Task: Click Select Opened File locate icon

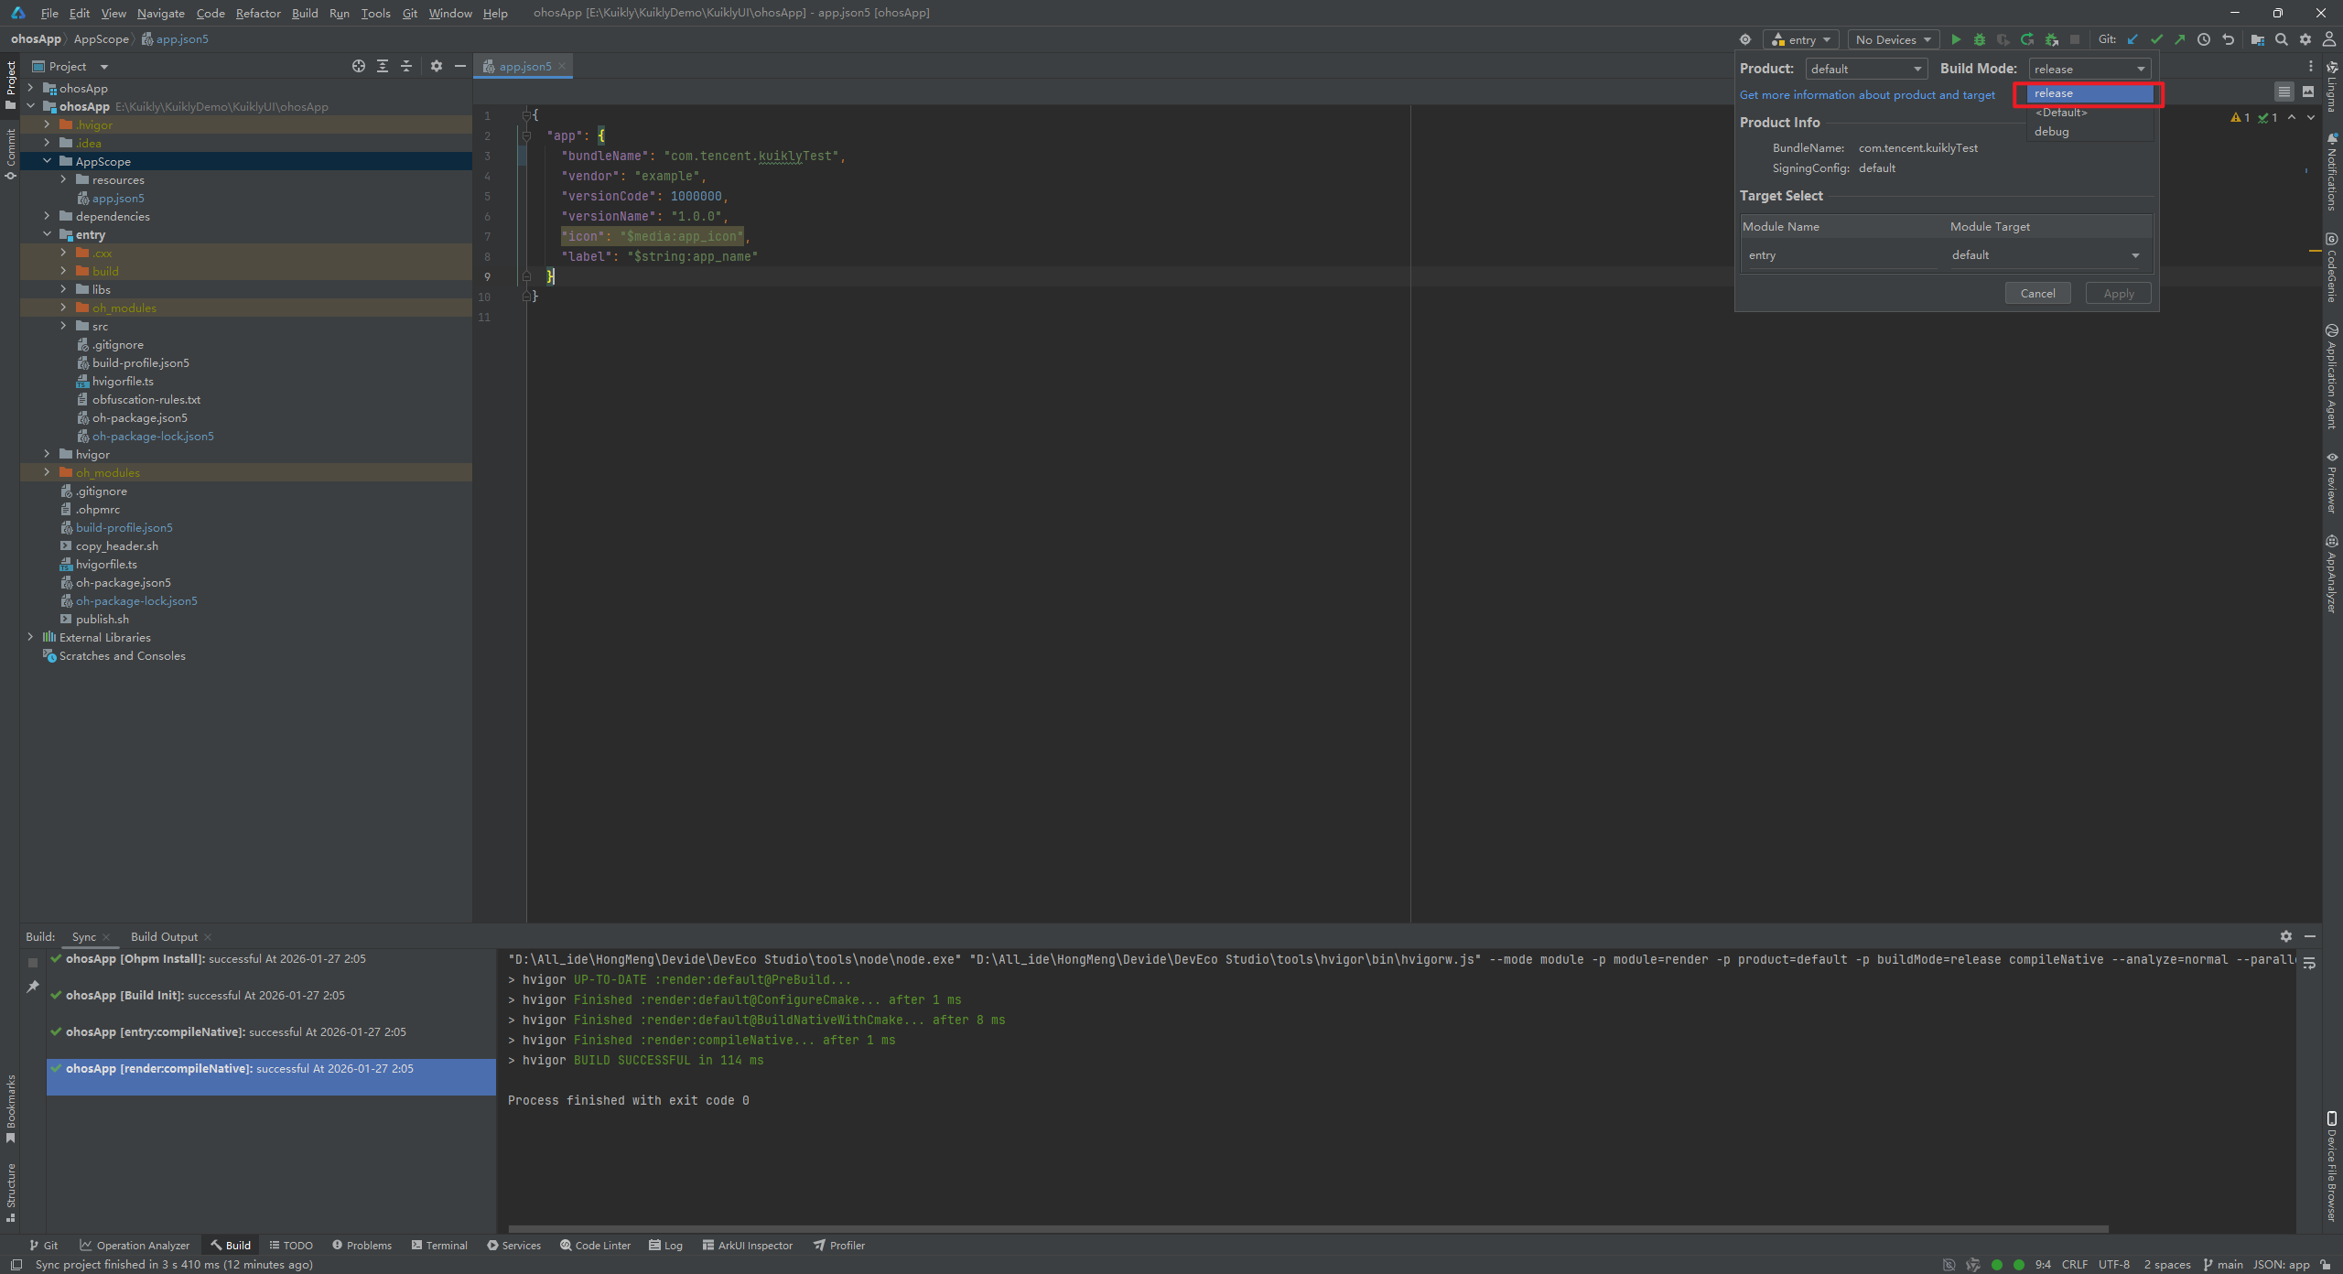Action: pyautogui.click(x=359, y=66)
